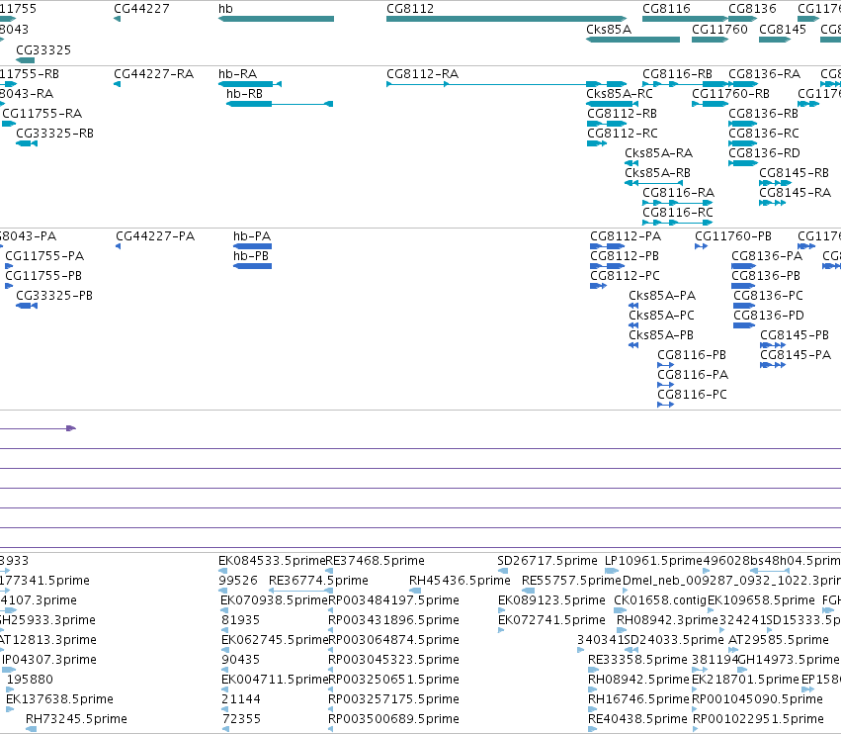Select the RH45436.5prime EST label
841x734 pixels.
pyautogui.click(x=460, y=581)
